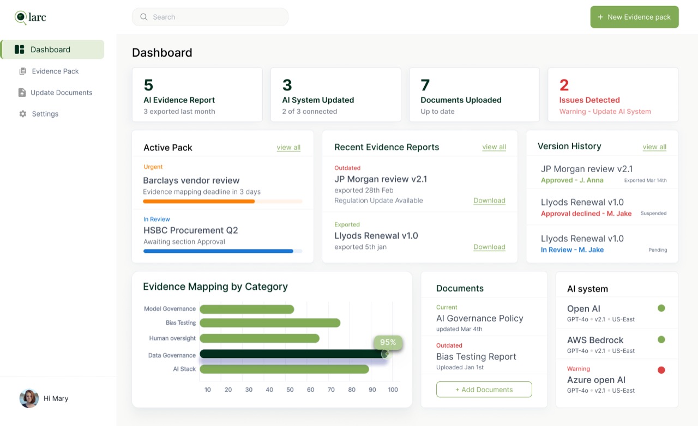Click the Update Documents sidebar icon

tap(22, 93)
